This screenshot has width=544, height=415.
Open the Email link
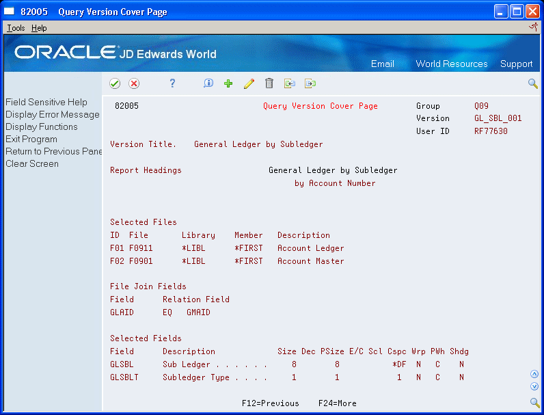(382, 64)
